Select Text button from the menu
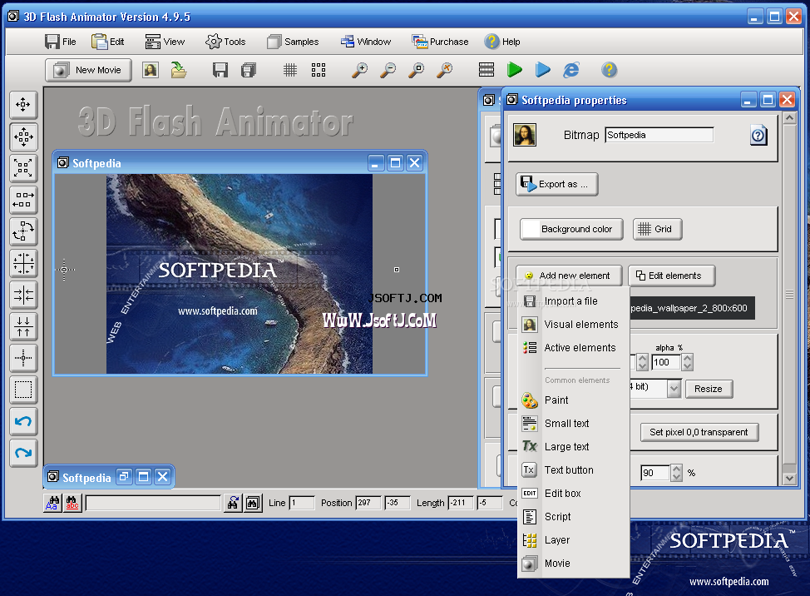Viewport: 810px width, 596px height. (x=573, y=469)
